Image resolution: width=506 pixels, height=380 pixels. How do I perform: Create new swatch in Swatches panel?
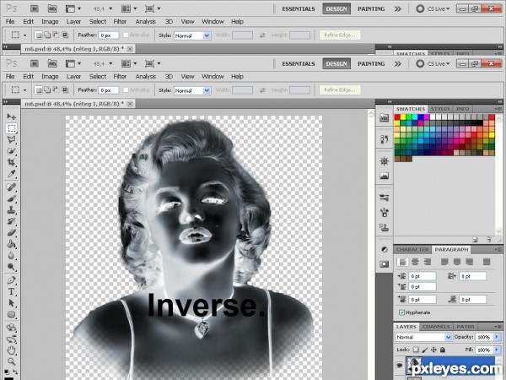(x=475, y=240)
